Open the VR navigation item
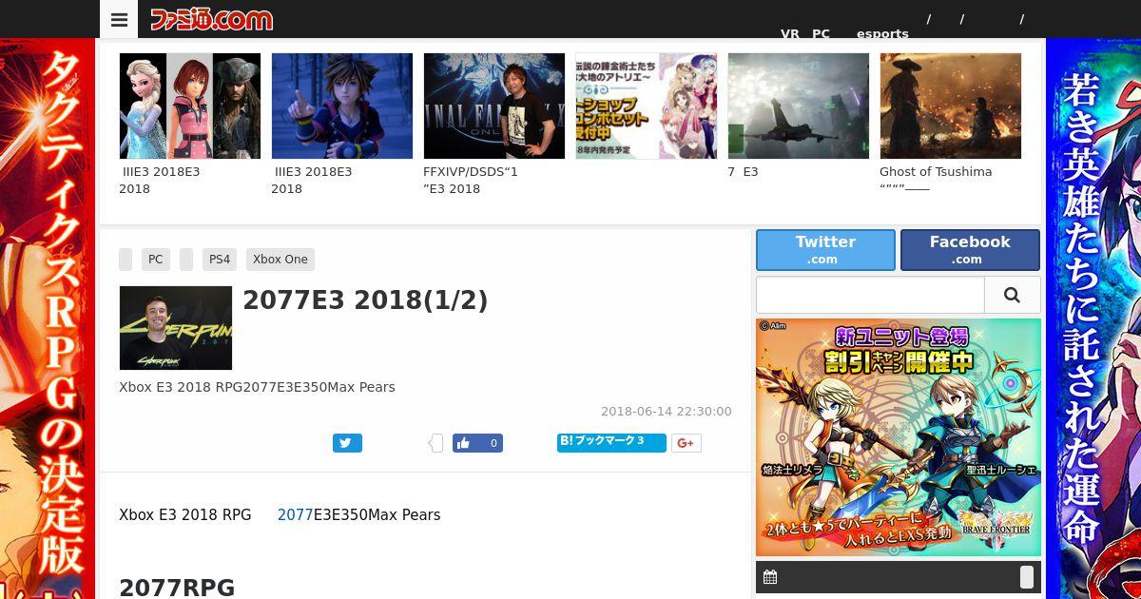The image size is (1141, 599). (x=790, y=33)
